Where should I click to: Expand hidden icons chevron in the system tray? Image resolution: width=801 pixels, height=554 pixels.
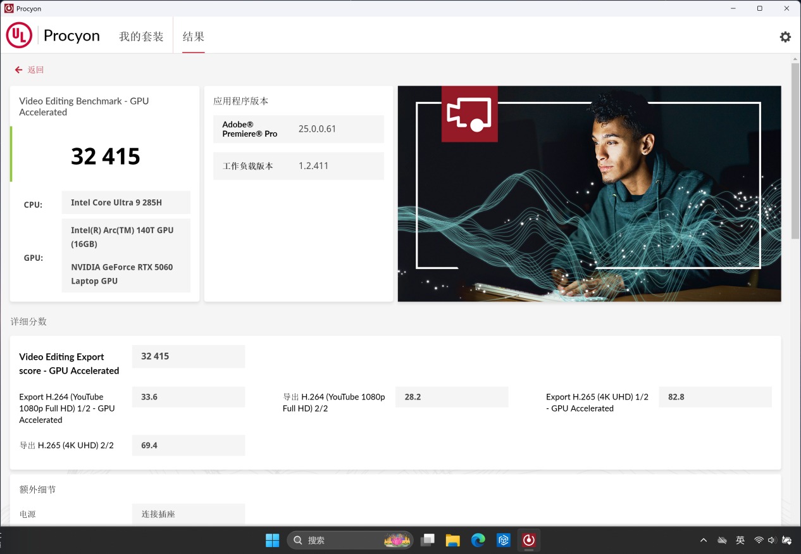(704, 540)
